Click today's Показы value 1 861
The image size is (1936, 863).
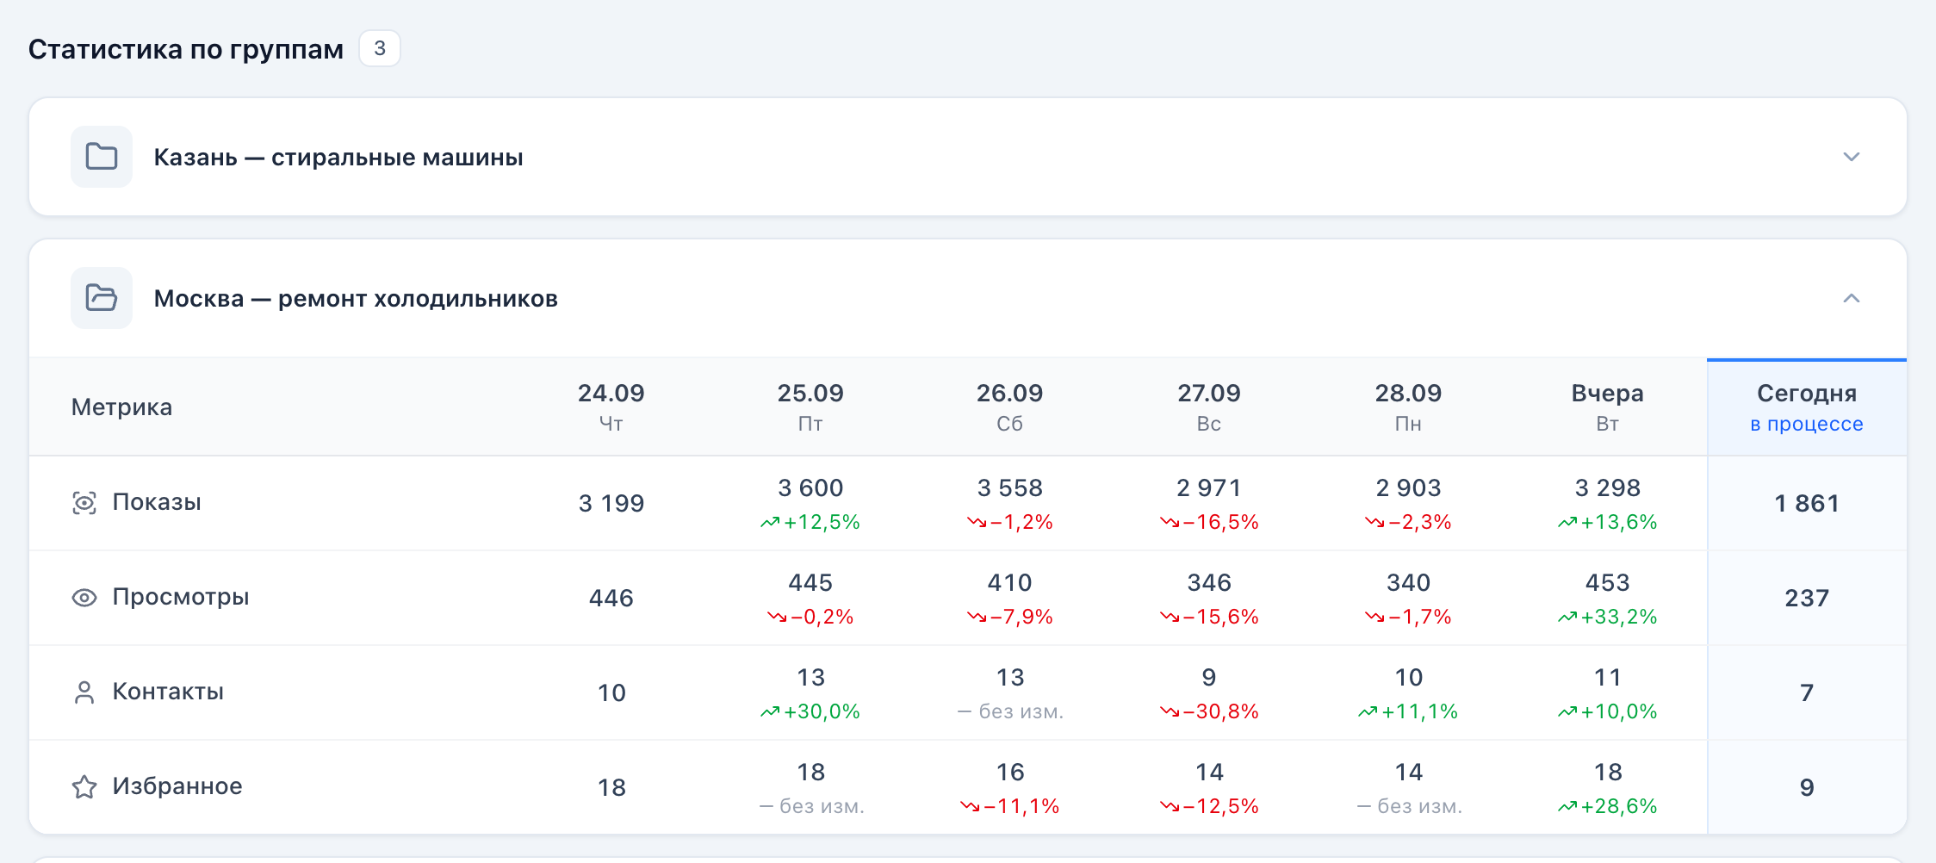click(x=1807, y=503)
